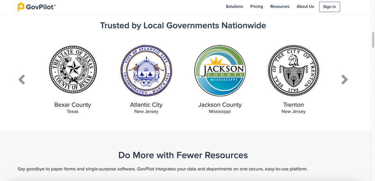This screenshot has width=375, height=181.
Task: Click "Trusted by Local Governments Nationwide" heading
Action: point(183,25)
